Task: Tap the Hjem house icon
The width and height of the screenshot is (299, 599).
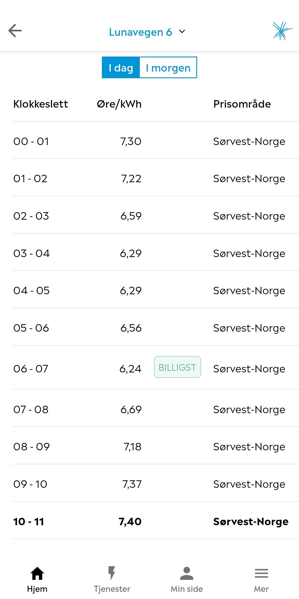Action: click(x=37, y=573)
